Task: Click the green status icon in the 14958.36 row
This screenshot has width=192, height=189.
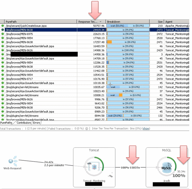Action: (2, 54)
